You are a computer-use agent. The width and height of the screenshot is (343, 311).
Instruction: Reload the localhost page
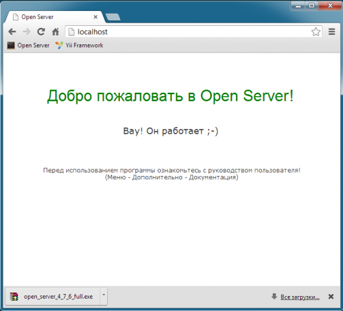pyautogui.click(x=41, y=31)
